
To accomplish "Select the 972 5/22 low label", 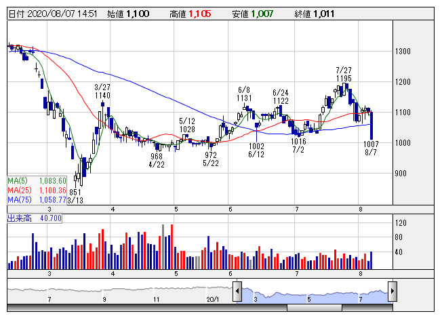I will pos(211,159).
